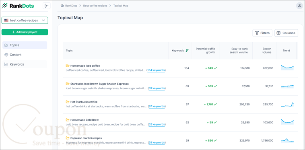Viewport: 305px width, 150px height.
Task: Click the folder icon for Espresso martini recipes
Action: click(x=68, y=138)
